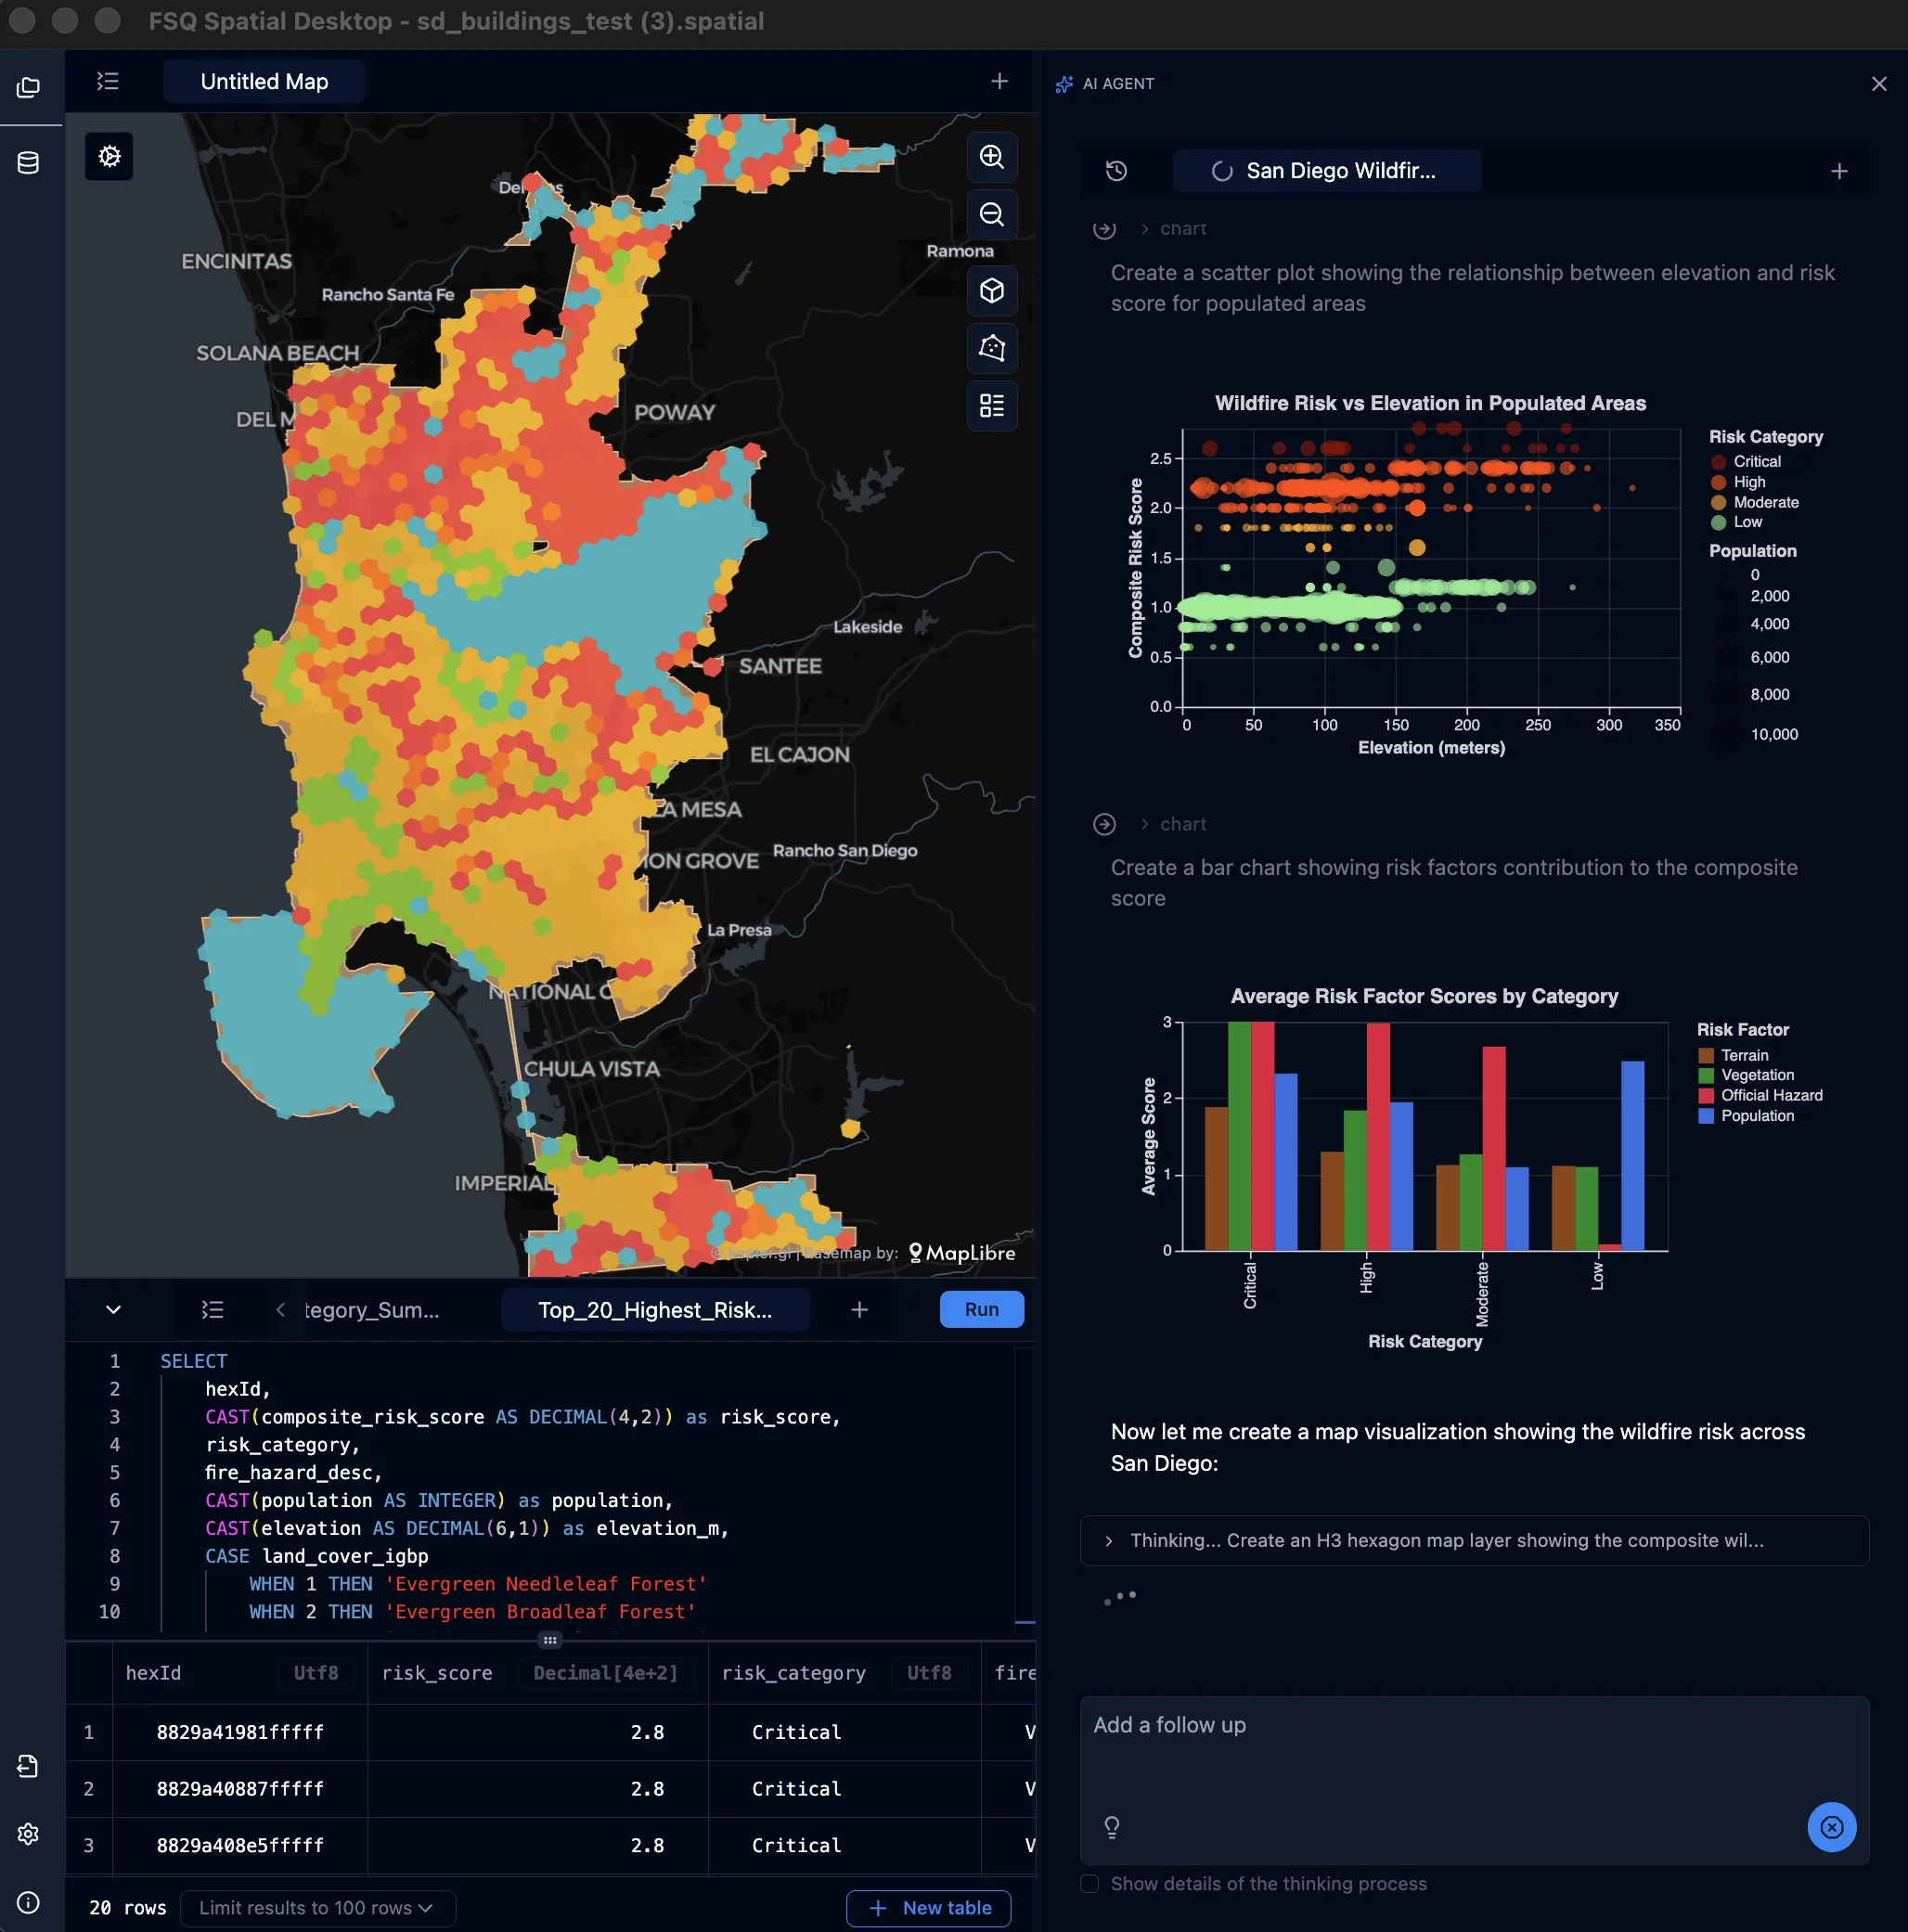Image resolution: width=1908 pixels, height=1932 pixels.
Task: Start a new AI agent conversation
Action: (1838, 171)
